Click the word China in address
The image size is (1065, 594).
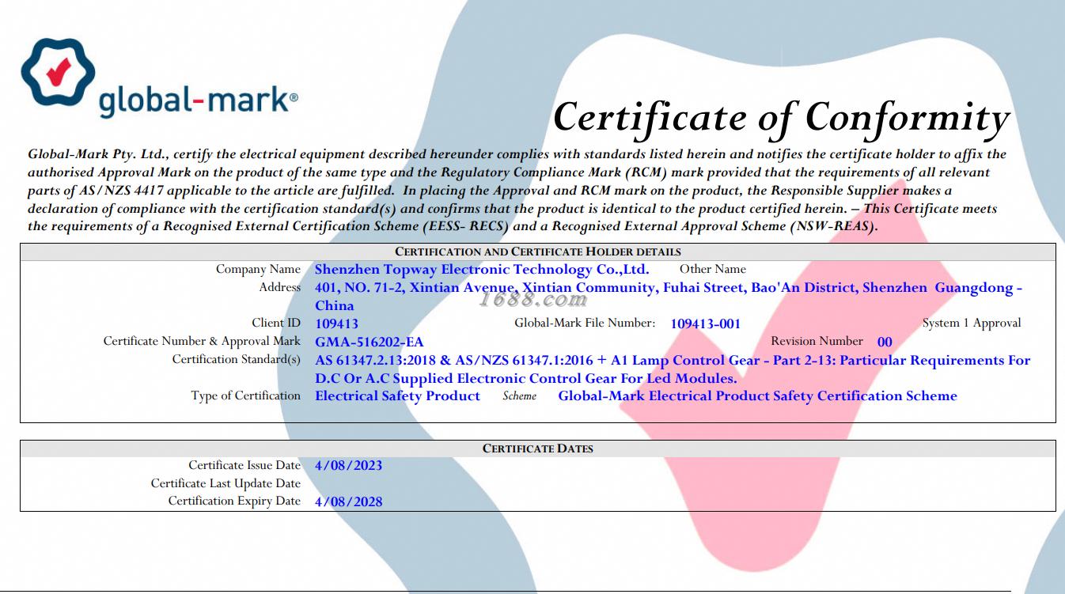tap(335, 305)
